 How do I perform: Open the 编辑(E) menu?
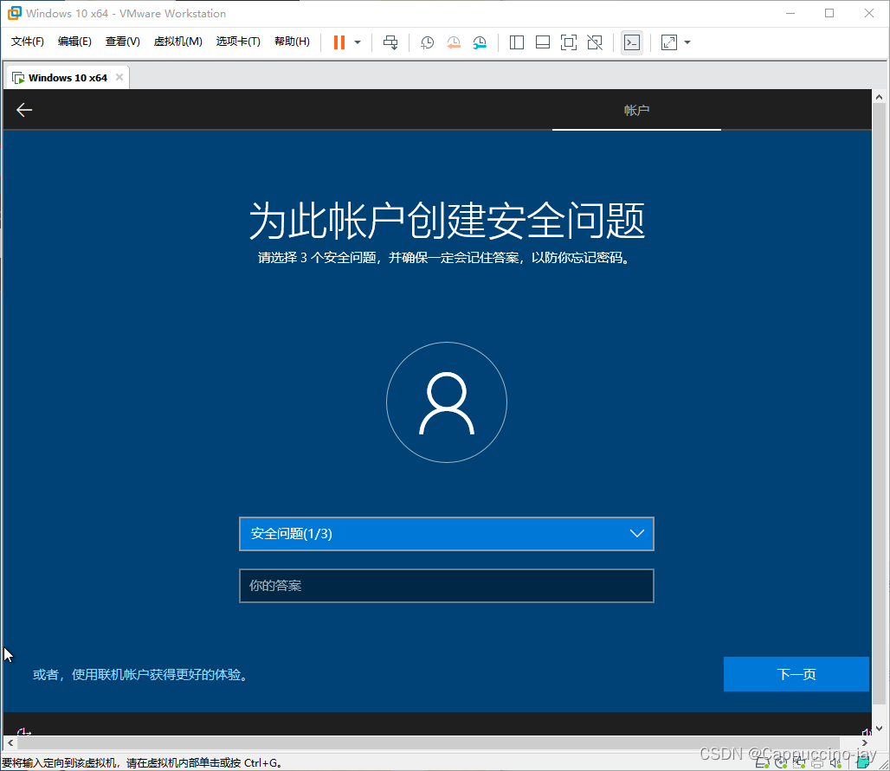point(74,42)
